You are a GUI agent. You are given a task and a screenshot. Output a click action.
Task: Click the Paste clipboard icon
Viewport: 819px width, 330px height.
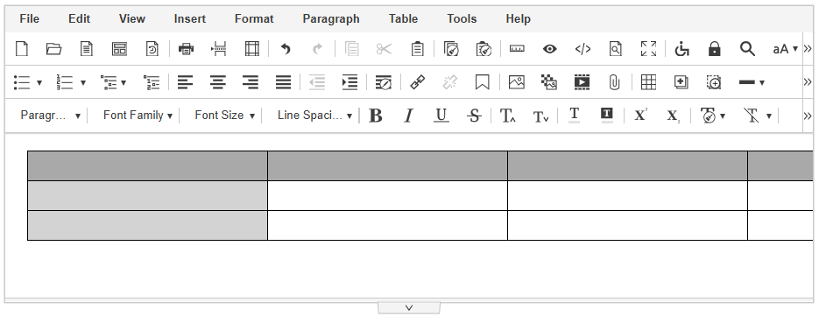tap(417, 49)
